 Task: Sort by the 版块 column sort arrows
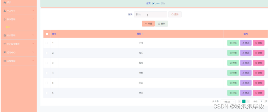click(143, 34)
